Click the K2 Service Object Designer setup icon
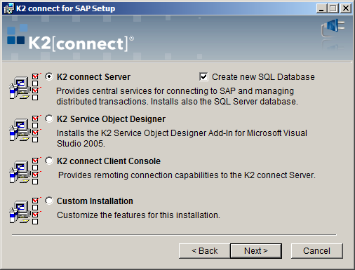 tap(25, 129)
